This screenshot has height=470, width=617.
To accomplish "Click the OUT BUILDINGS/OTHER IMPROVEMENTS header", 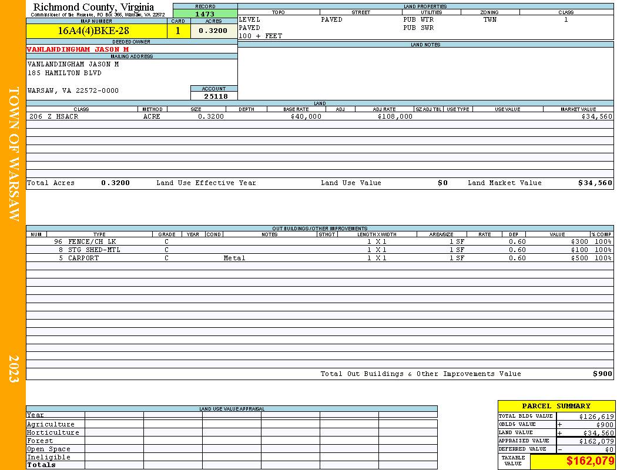I will pyautogui.click(x=320, y=229).
